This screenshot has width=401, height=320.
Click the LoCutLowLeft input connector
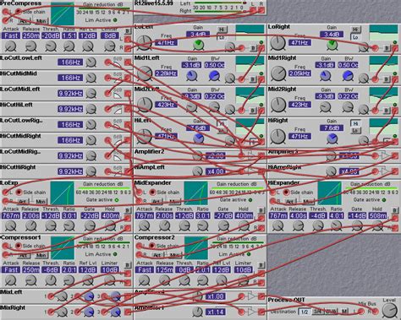click(107, 62)
